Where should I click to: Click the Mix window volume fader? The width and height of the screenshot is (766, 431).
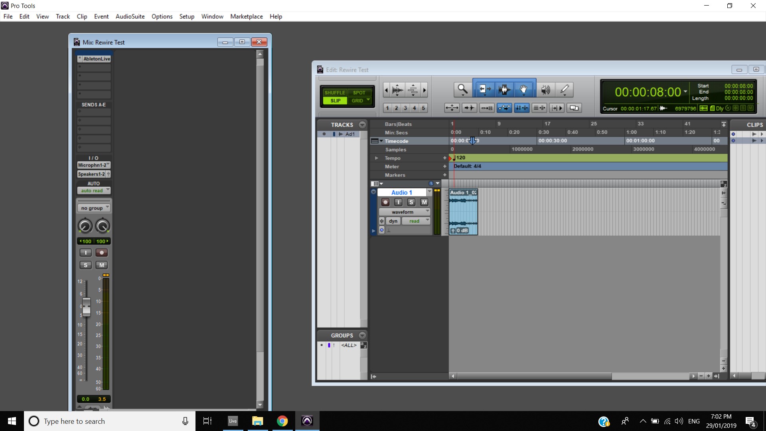tap(86, 306)
